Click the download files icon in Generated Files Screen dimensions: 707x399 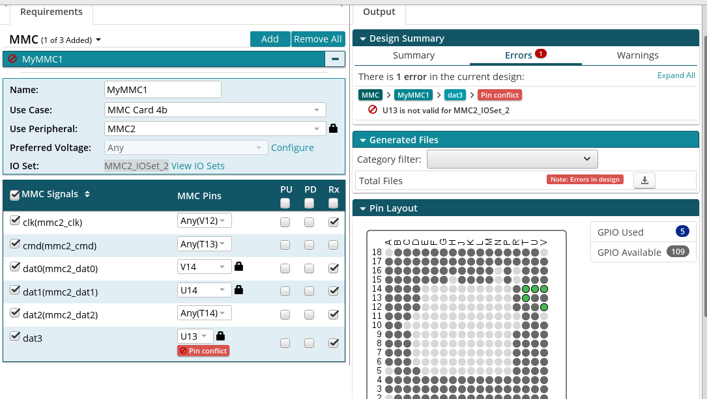(x=644, y=180)
